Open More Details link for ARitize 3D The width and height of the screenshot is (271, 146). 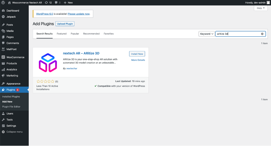(x=138, y=60)
